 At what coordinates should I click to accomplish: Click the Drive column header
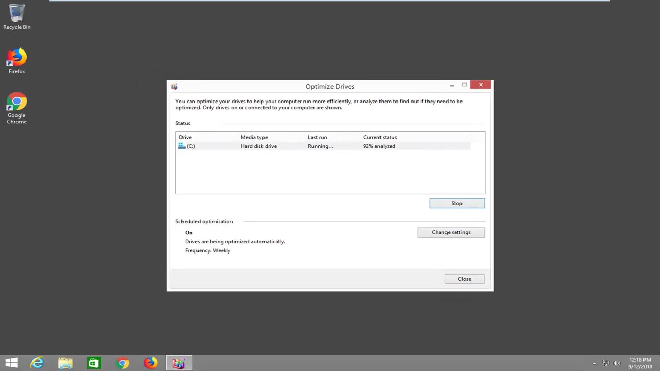[185, 137]
